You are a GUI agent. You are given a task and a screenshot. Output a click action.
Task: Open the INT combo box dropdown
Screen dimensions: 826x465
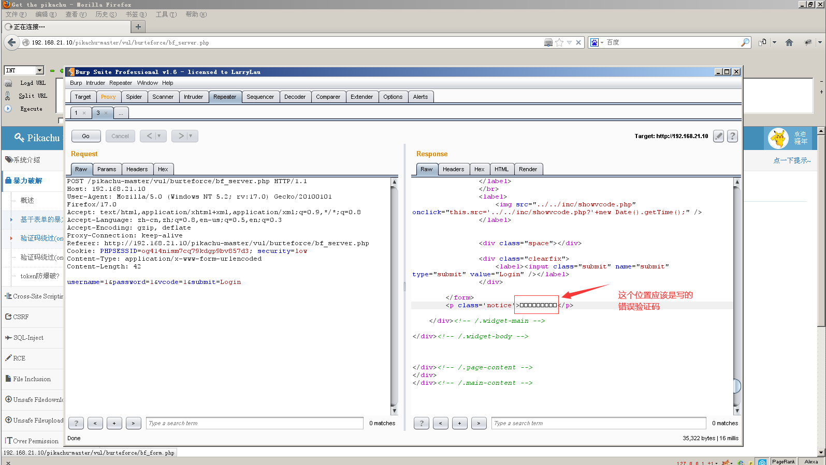click(39, 70)
